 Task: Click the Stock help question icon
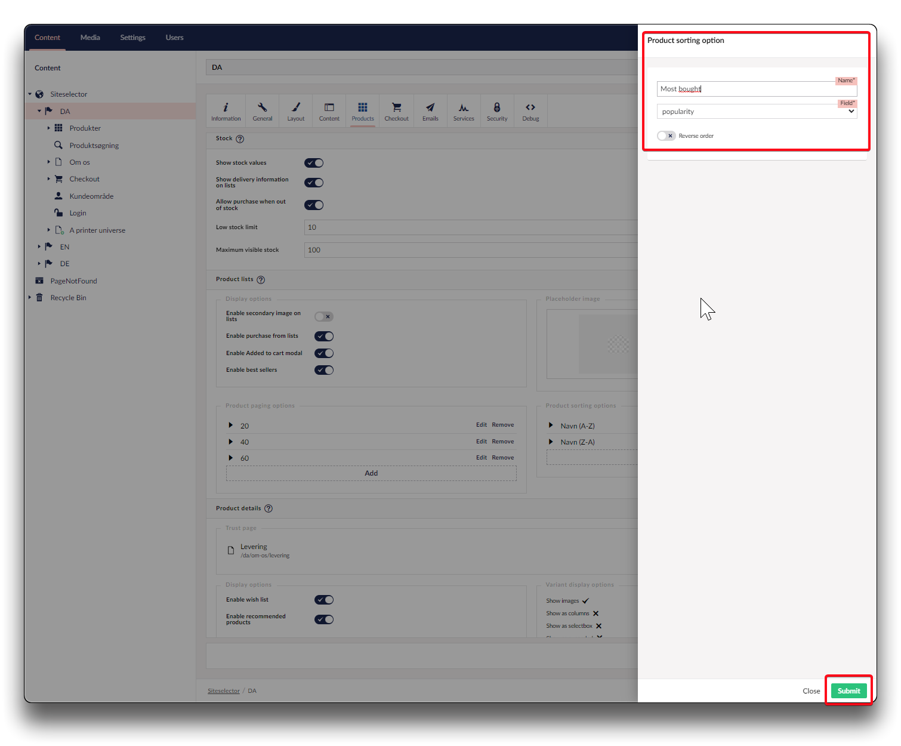240,139
